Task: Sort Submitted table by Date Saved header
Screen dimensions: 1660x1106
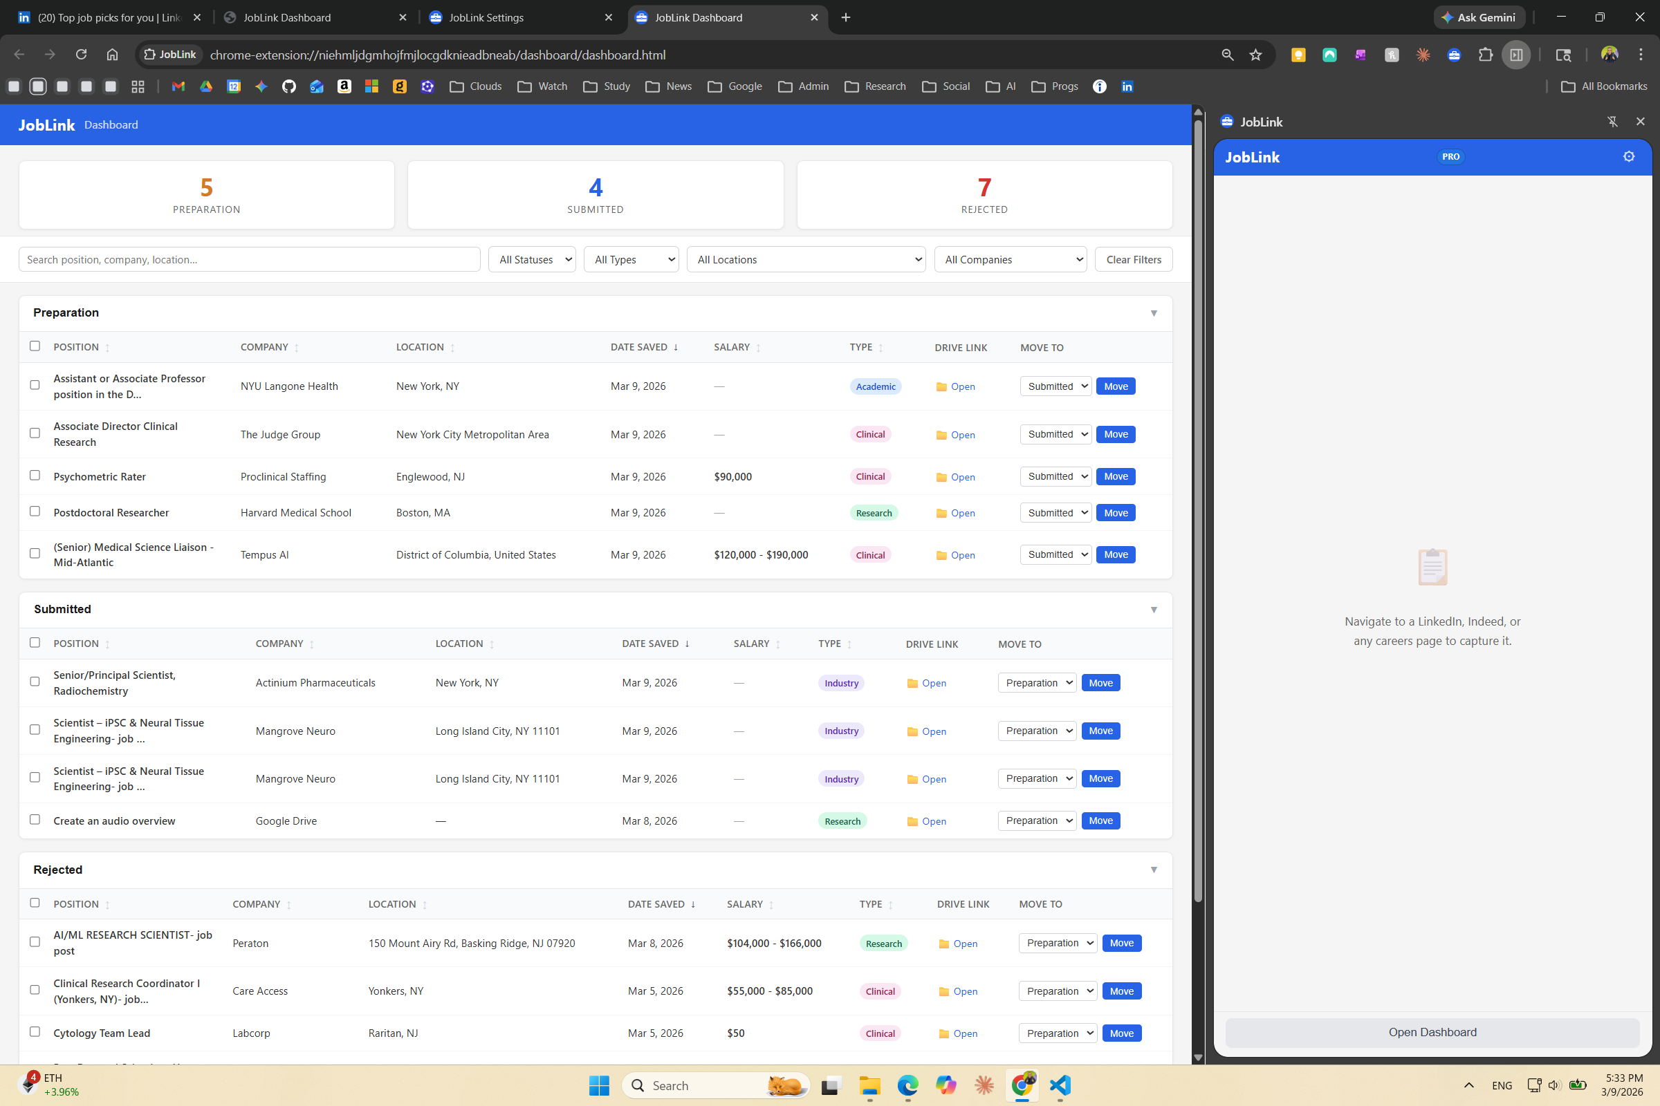Action: pos(655,644)
